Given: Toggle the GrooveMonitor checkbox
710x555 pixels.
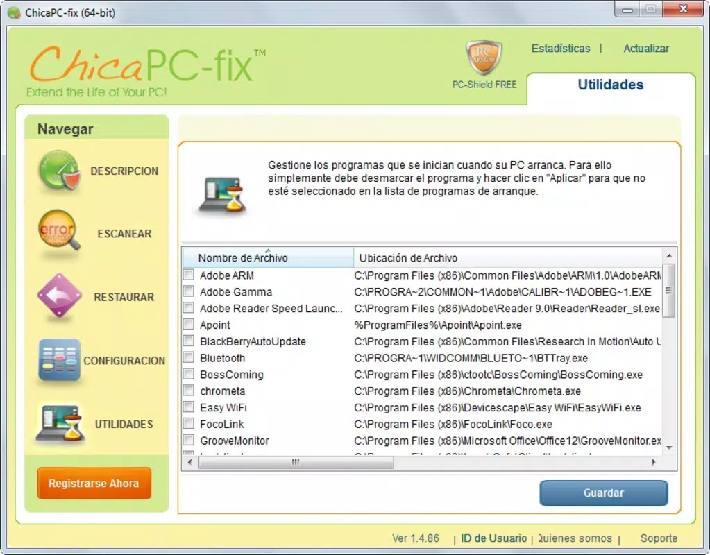Looking at the screenshot, I should pyautogui.click(x=188, y=440).
